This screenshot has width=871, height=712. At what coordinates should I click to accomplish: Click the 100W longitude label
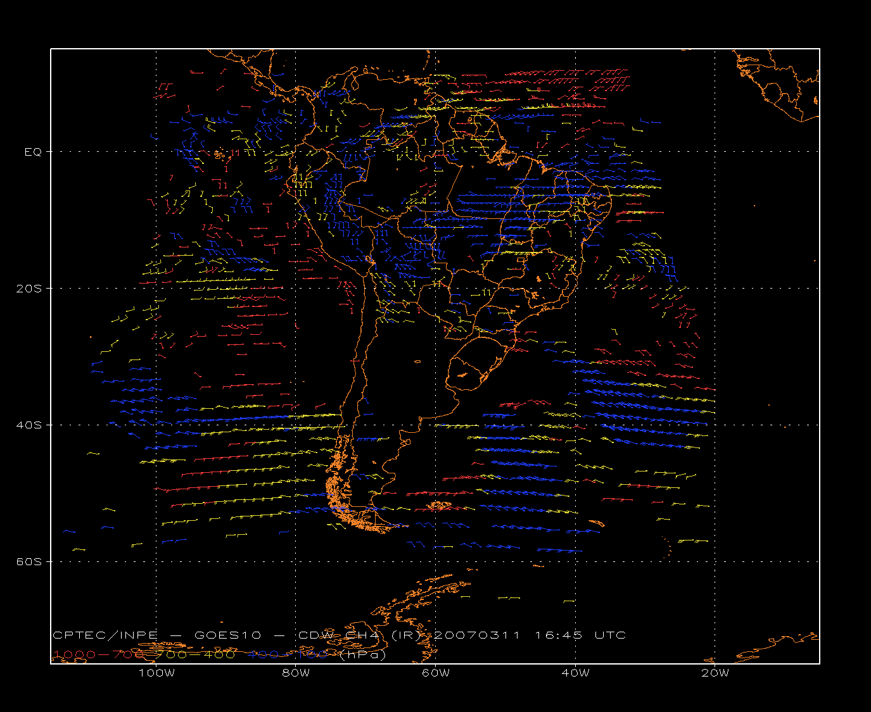tap(156, 673)
